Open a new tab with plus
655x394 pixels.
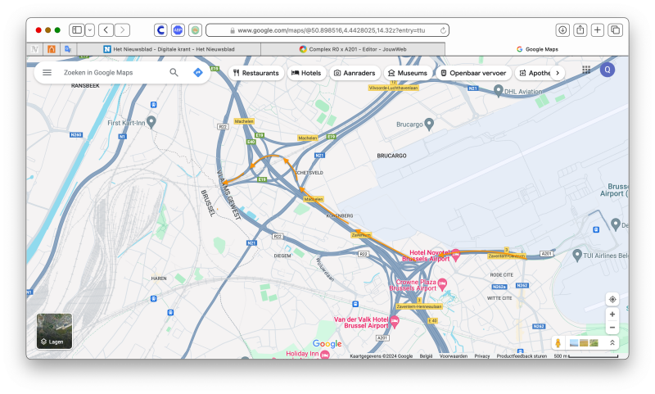tap(598, 30)
